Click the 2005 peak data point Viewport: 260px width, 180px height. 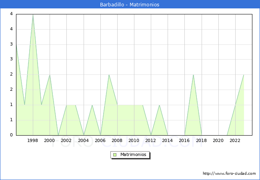[92, 105]
